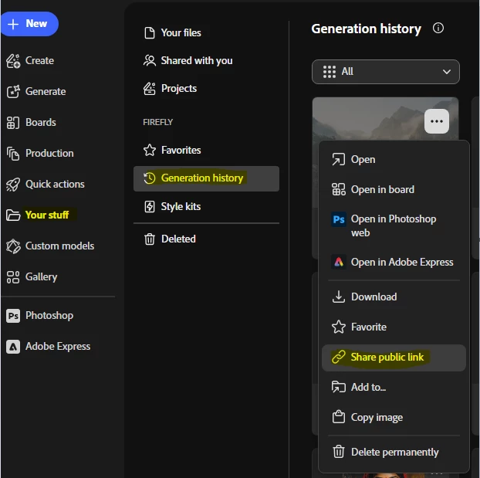Choose the Add to... menu entry
Screen dimensions: 480x478
point(394,388)
